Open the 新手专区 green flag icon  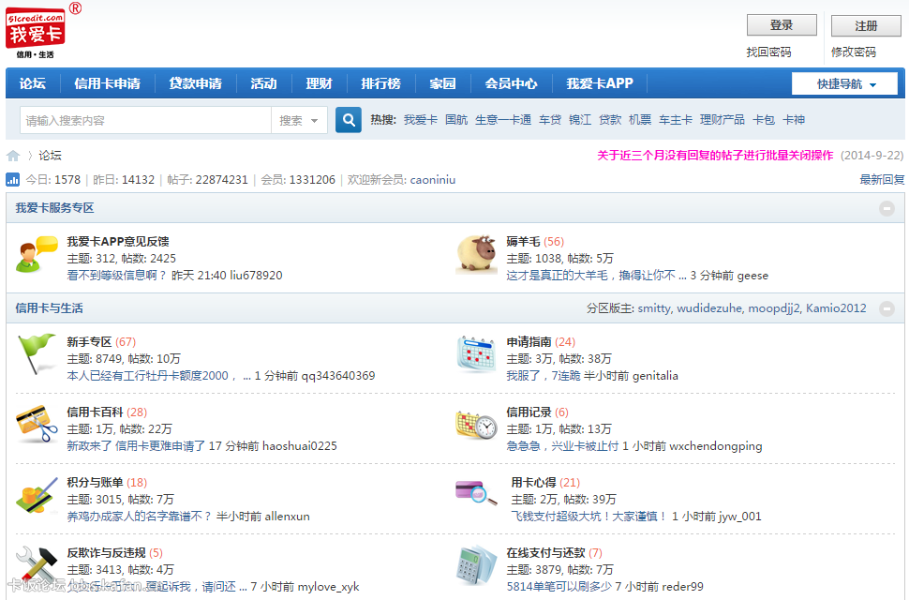(x=37, y=353)
